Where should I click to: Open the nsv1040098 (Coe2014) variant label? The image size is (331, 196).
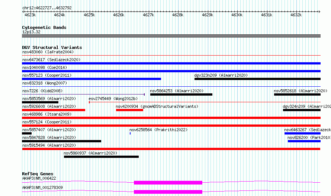45,67
